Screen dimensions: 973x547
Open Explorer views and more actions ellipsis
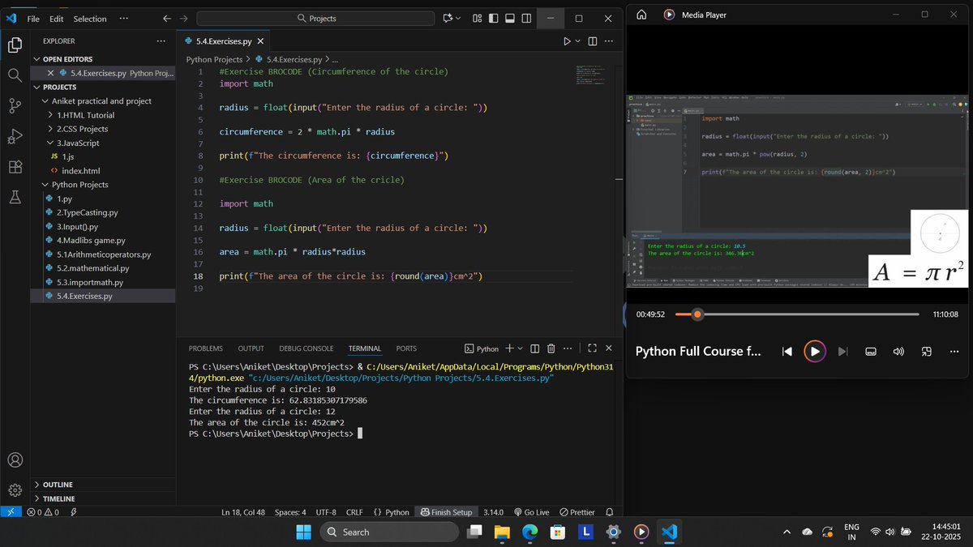tap(161, 41)
